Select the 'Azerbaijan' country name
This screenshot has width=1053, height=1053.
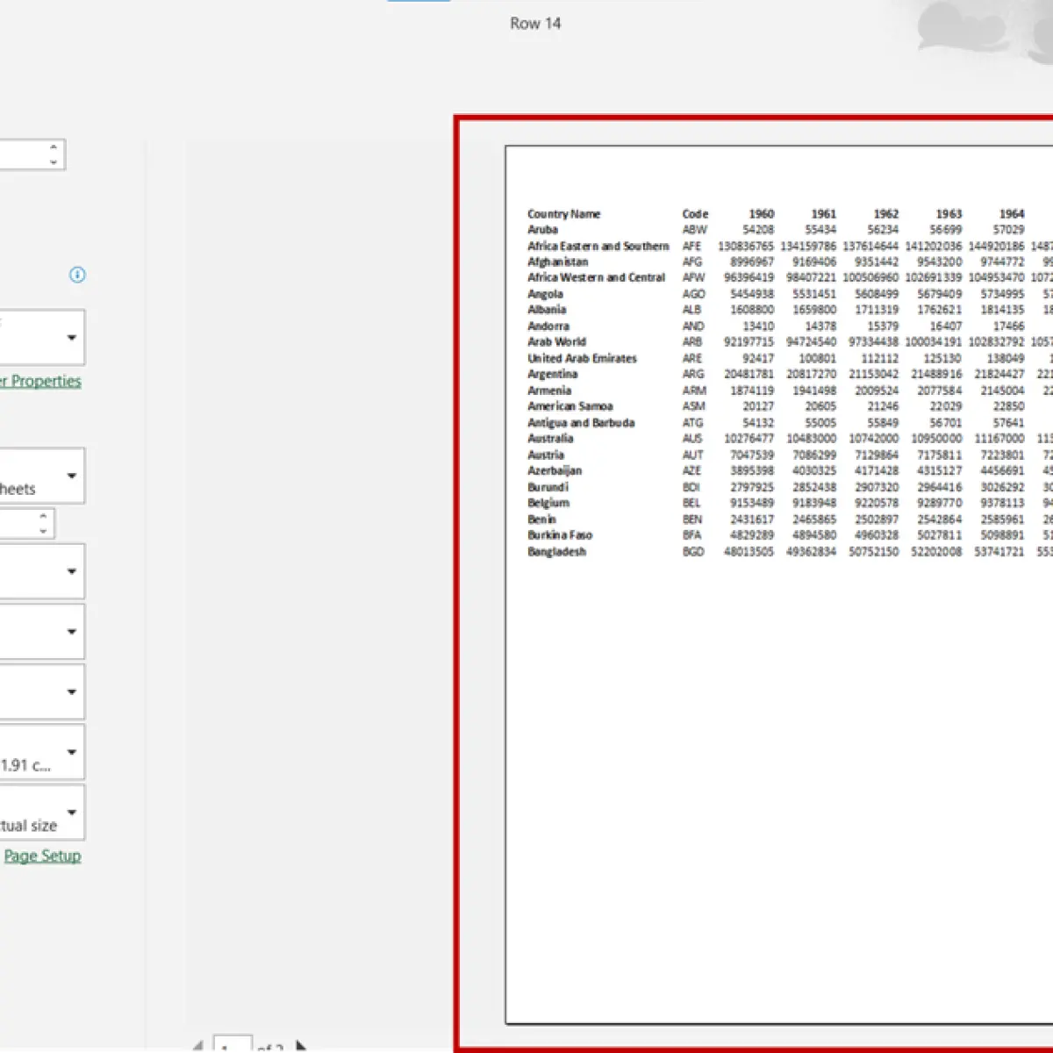point(555,471)
